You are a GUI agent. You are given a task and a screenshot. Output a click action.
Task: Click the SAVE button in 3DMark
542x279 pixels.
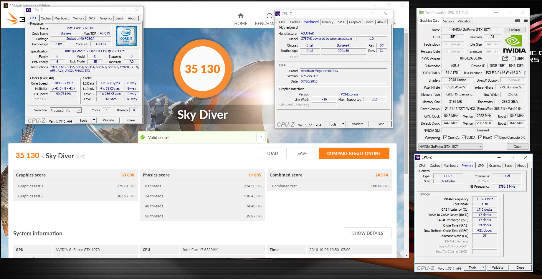coord(303,153)
